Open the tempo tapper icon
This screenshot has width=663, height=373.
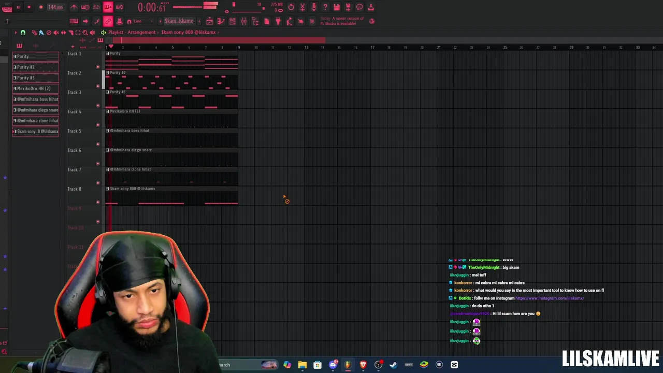(289, 21)
